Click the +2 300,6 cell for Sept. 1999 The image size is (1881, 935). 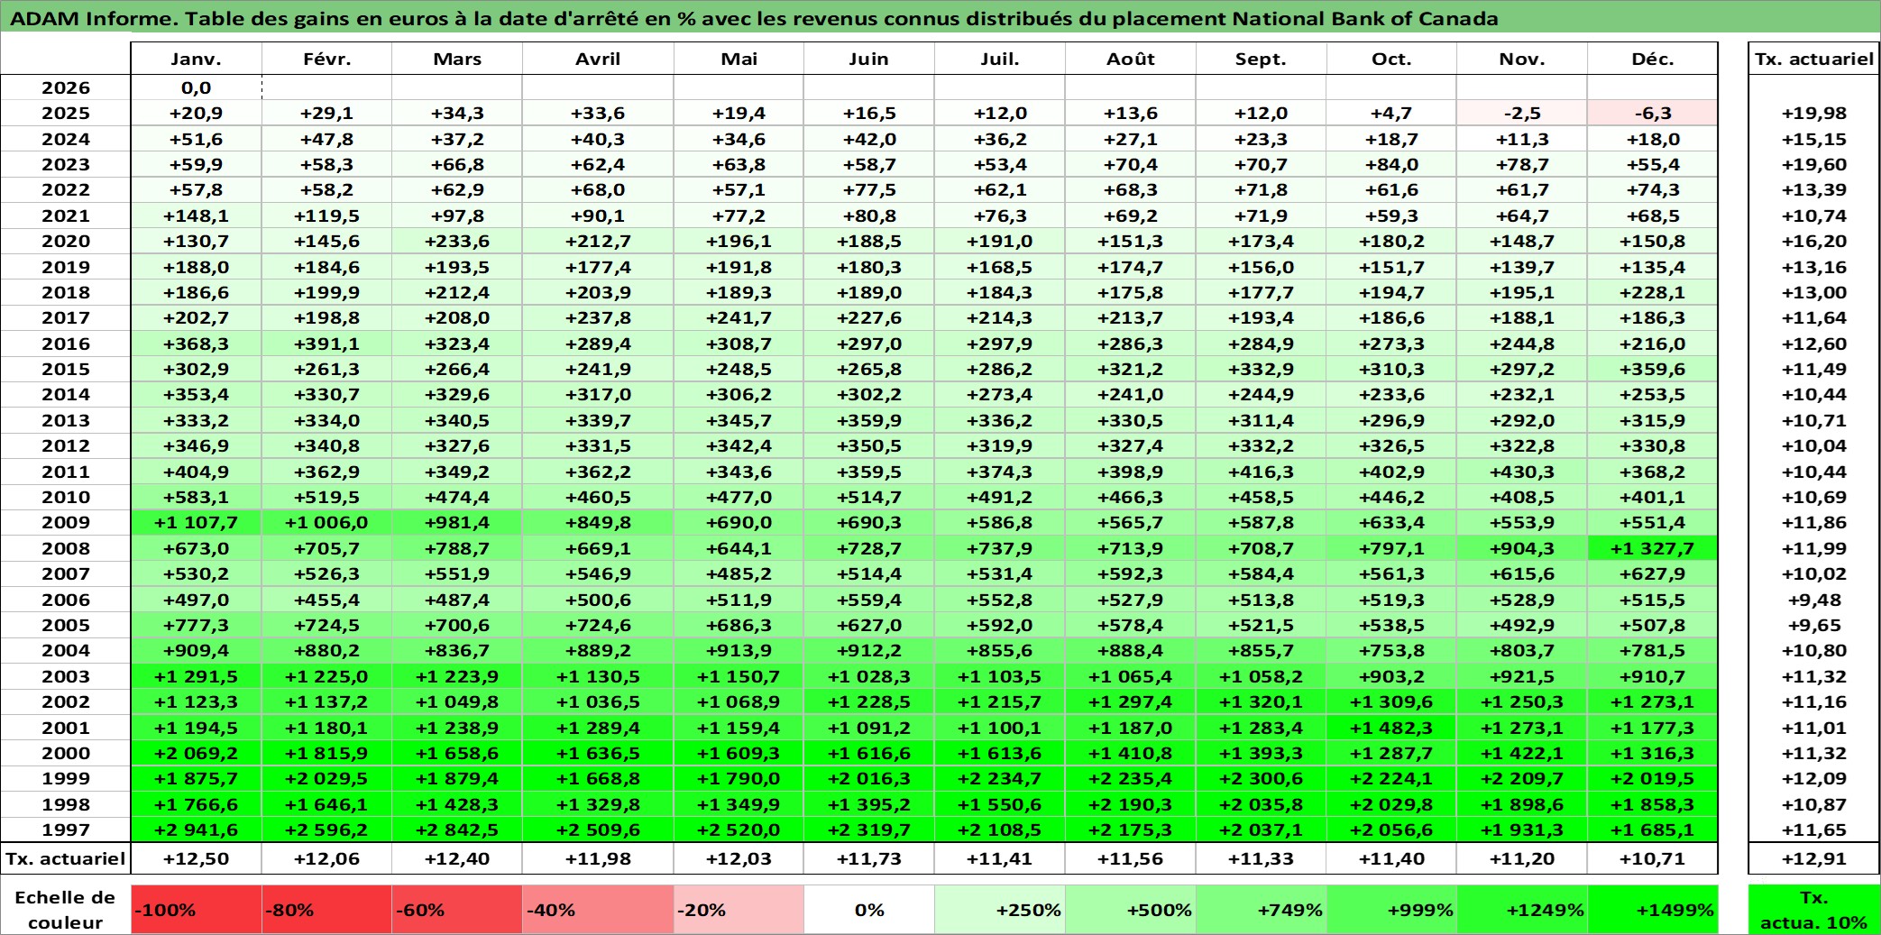pyautogui.click(x=1261, y=778)
